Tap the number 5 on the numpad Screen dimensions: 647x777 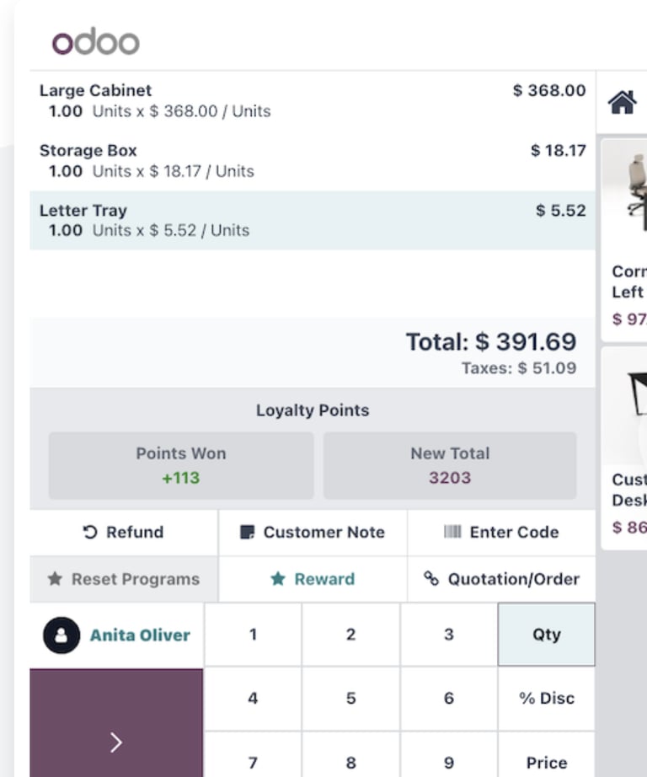click(350, 699)
